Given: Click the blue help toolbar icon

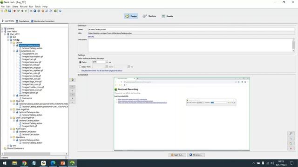Looking at the screenshot, I should click(x=60, y=11).
